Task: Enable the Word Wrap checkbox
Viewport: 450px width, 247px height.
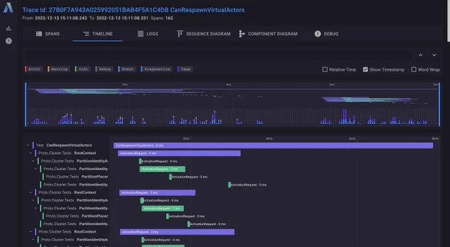Action: 414,70
